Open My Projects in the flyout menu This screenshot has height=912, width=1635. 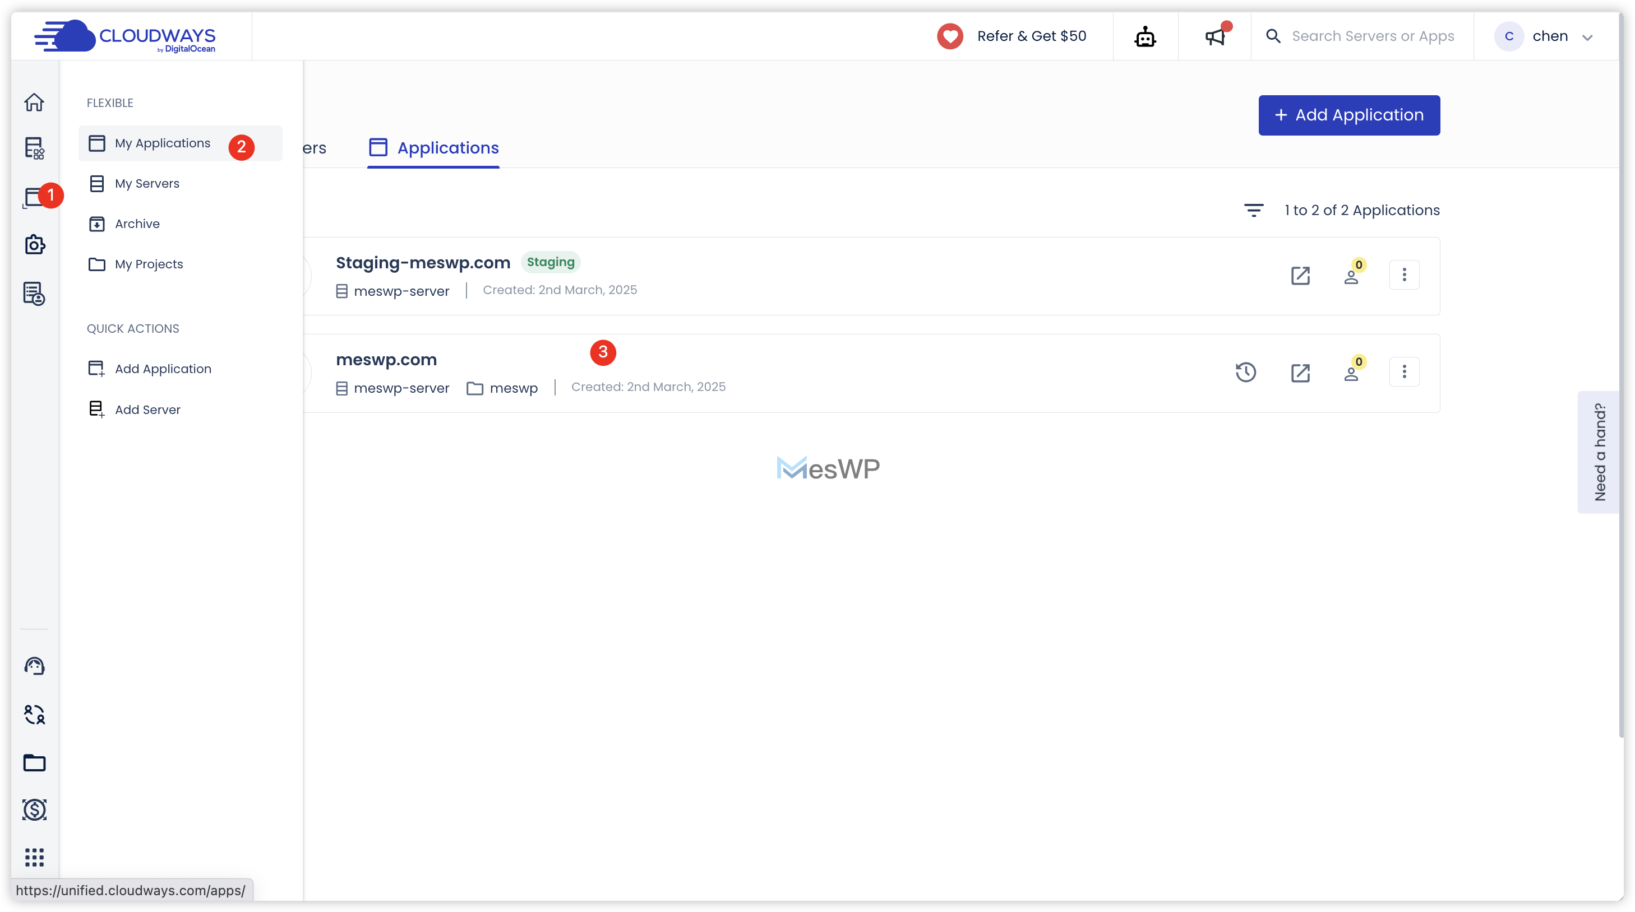[x=180, y=264]
